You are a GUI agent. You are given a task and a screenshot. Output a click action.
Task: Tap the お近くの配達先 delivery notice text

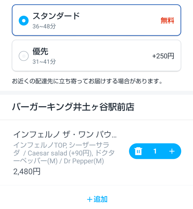click(x=87, y=81)
